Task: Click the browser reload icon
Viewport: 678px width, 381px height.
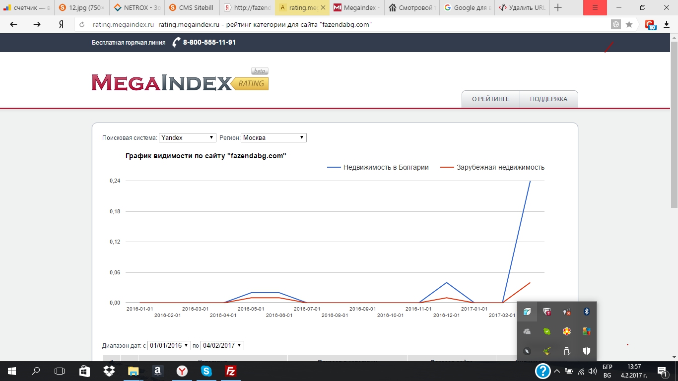Action: (x=81, y=24)
